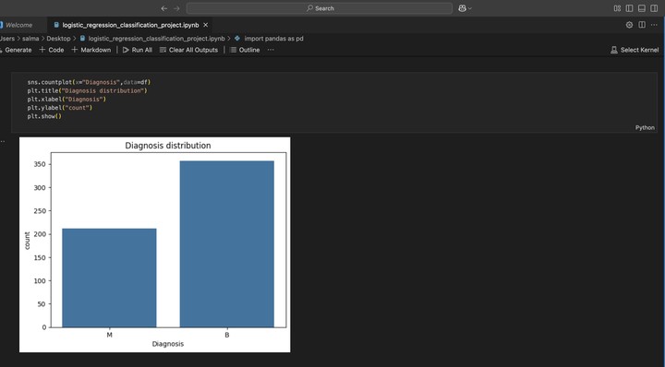Viewport: 665px width, 367px height.
Task: Click the plt.title code line
Action: click(x=87, y=90)
